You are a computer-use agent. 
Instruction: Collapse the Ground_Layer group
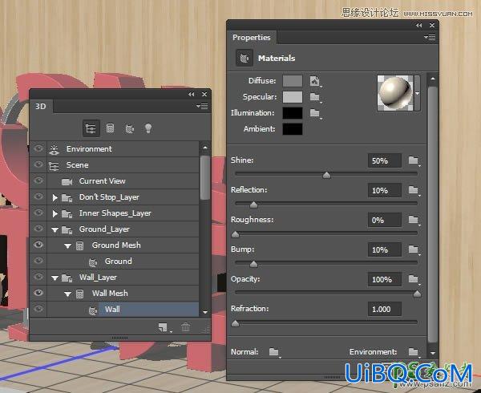tap(55, 230)
